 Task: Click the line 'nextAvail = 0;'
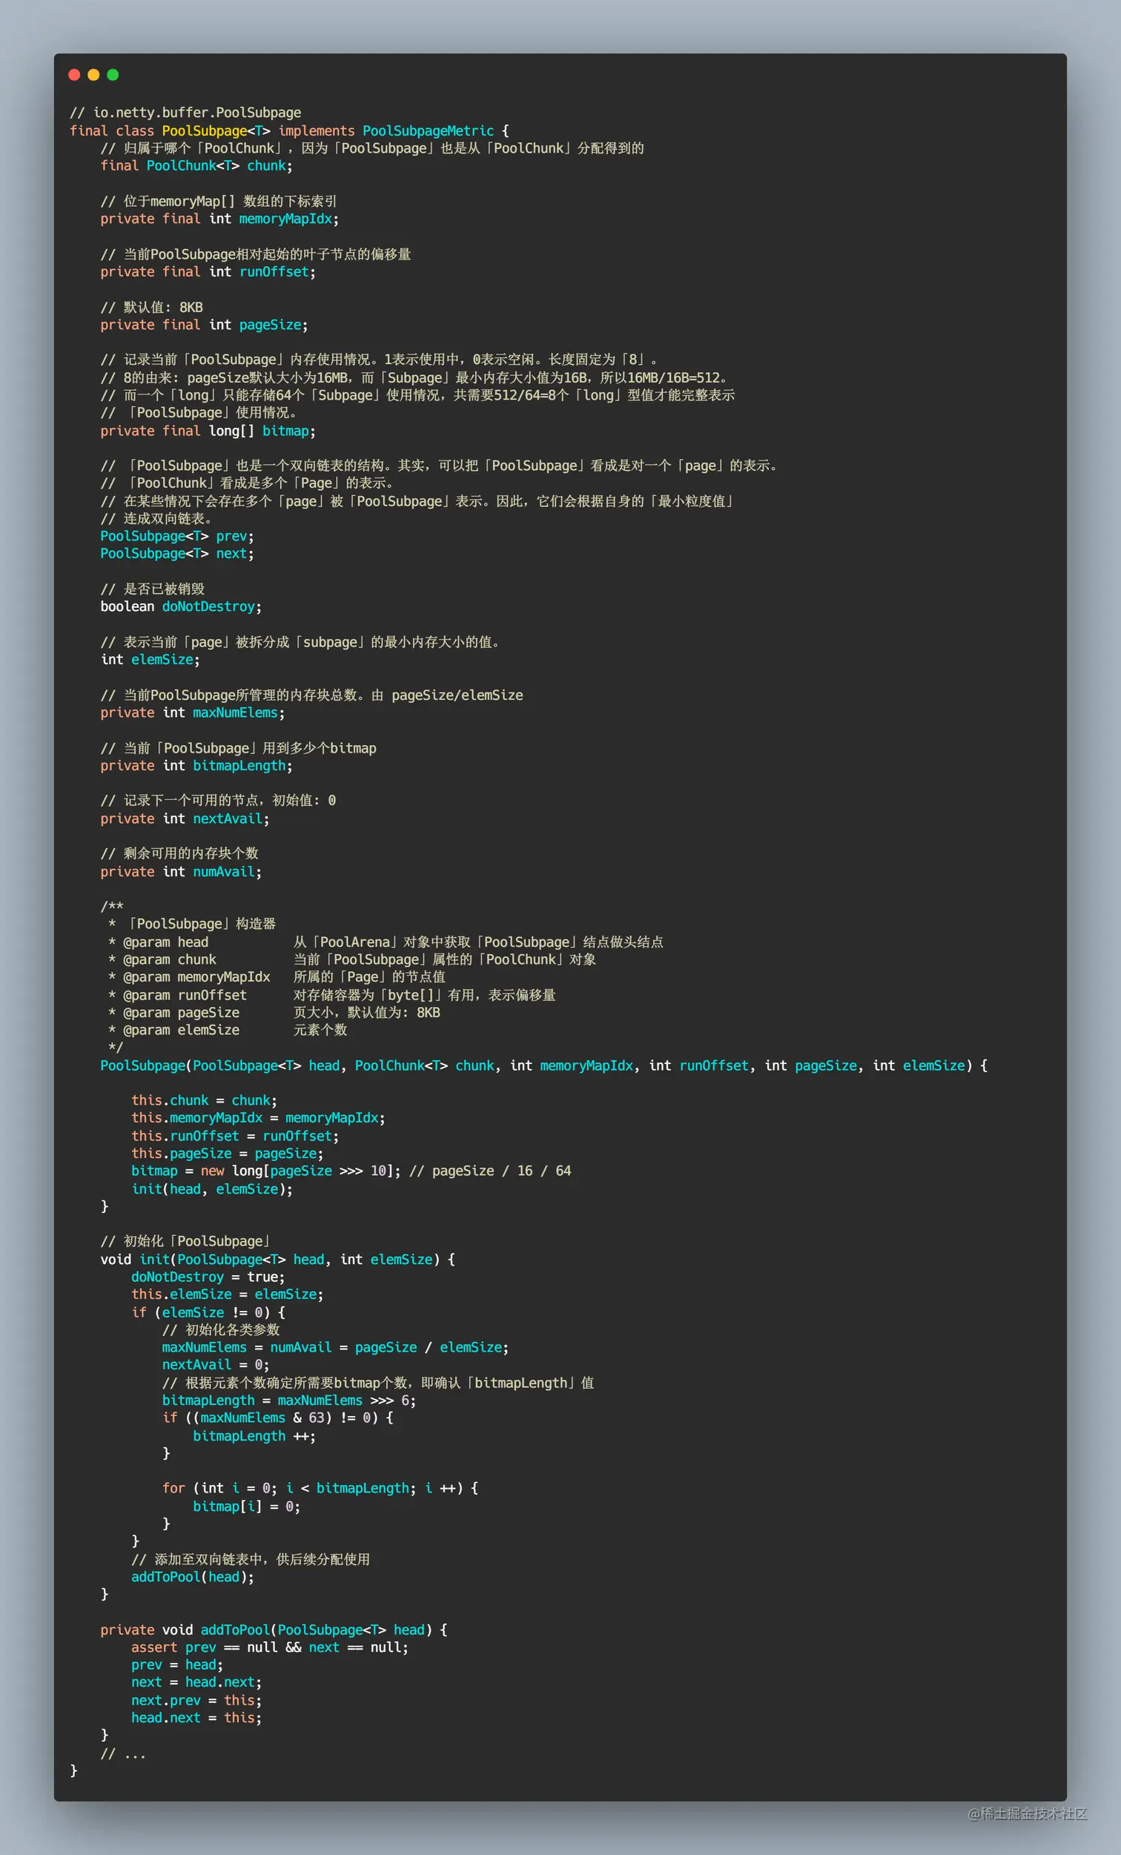(216, 1365)
